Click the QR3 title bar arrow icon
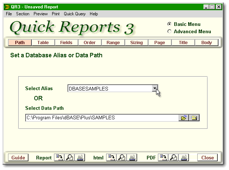Viewport: 229px width, 170px height. tap(7, 7)
